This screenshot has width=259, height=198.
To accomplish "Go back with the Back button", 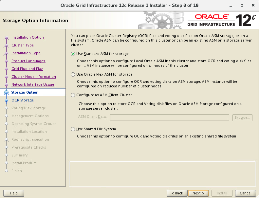I will 177,193.
